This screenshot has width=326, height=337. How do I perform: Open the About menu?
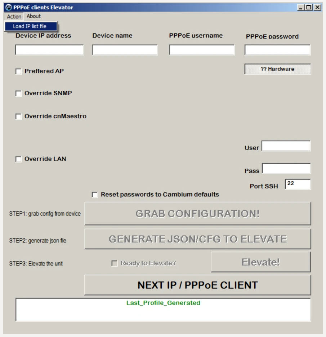point(34,16)
